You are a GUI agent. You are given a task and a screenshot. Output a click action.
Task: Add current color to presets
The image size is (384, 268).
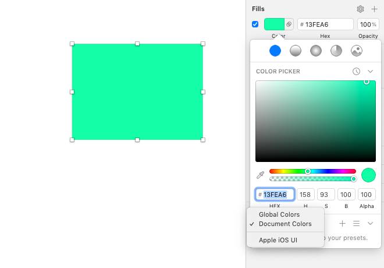click(343, 223)
